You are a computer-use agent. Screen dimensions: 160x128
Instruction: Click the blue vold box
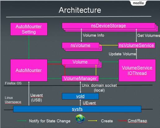pyautogui.click(x=80, y=96)
